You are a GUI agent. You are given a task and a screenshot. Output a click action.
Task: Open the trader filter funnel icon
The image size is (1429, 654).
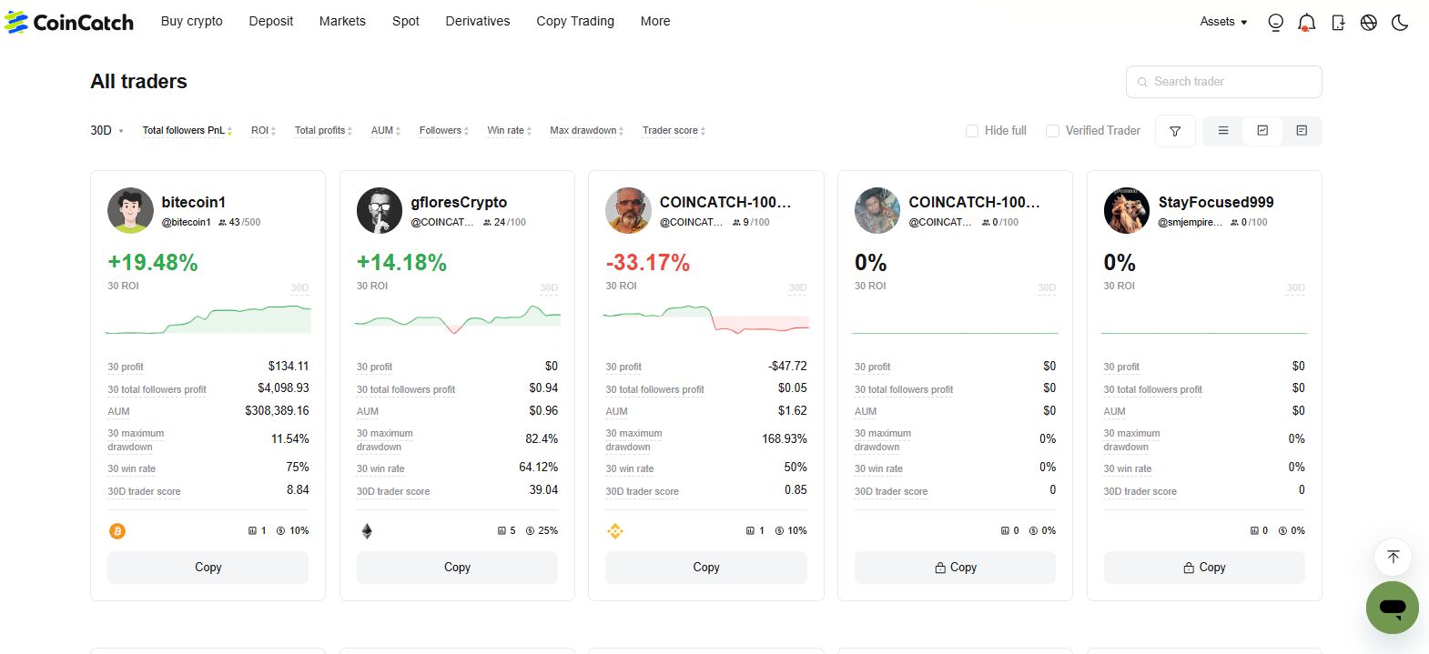coord(1175,131)
